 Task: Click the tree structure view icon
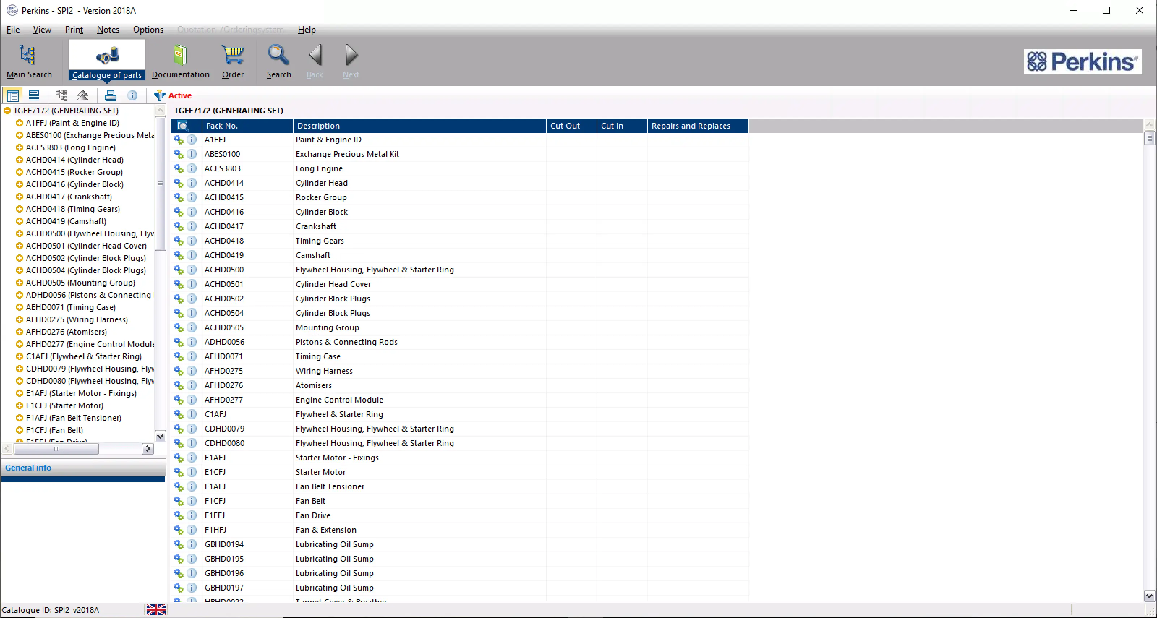61,95
